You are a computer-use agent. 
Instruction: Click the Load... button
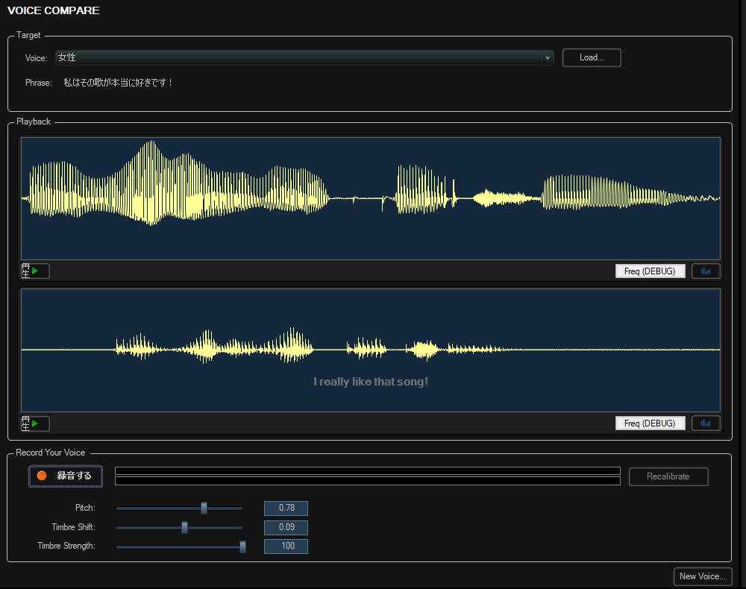pos(592,57)
